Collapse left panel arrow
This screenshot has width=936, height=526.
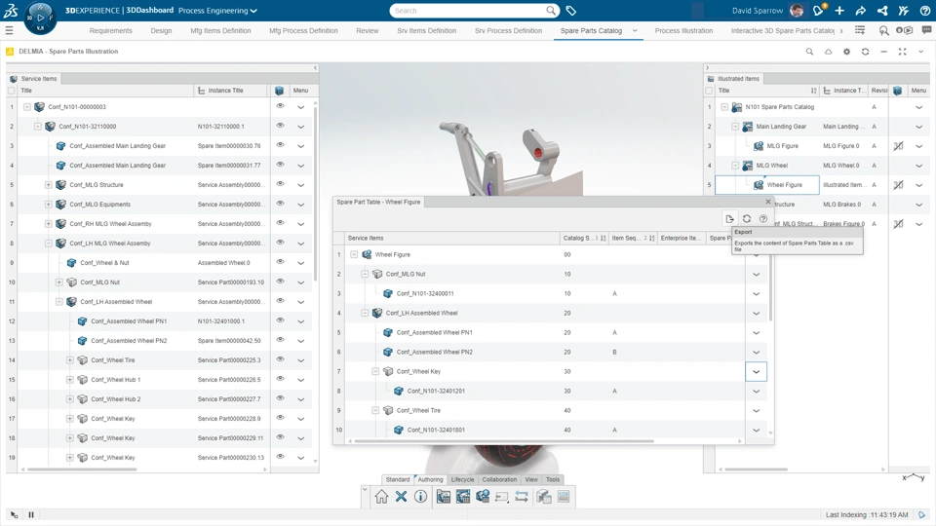315,68
